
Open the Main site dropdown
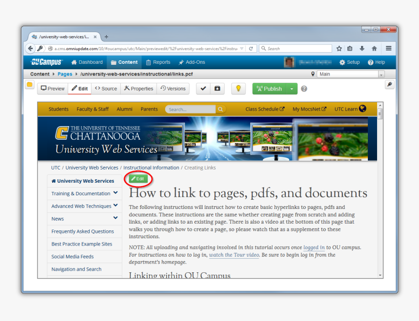click(x=351, y=74)
